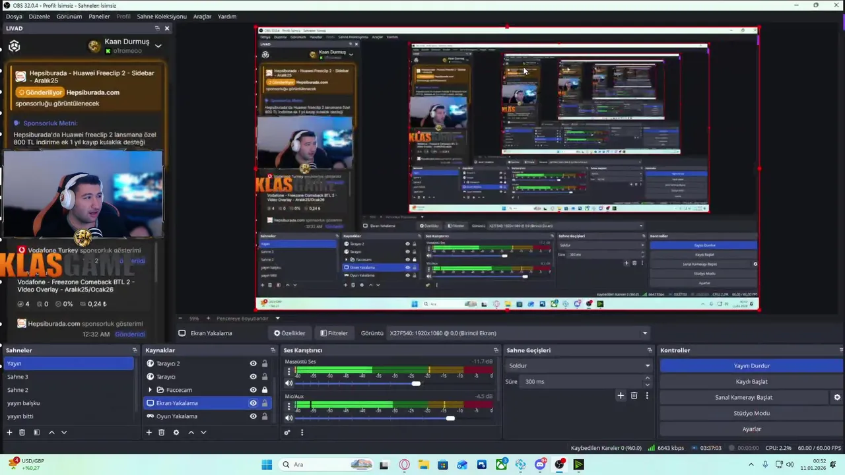This screenshot has width=845, height=475.
Task: Undock the Kaynaklar panel
Action: tap(273, 350)
